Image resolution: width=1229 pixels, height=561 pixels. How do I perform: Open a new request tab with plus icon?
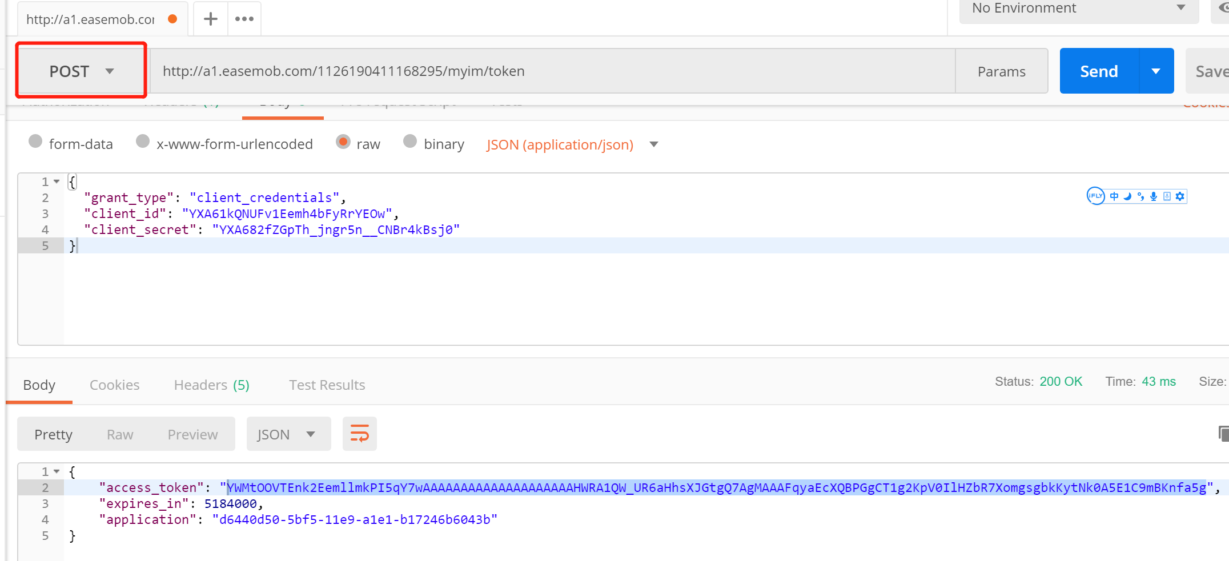210,19
